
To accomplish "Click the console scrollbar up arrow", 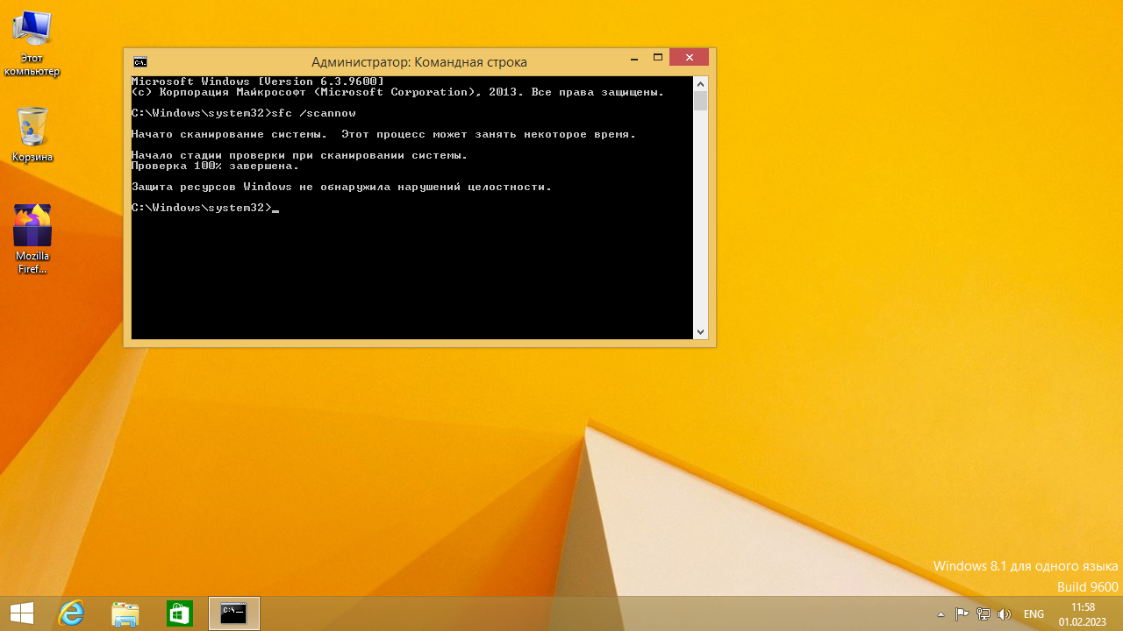I will coord(700,84).
